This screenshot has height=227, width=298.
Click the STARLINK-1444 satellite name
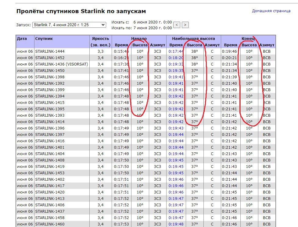pos(50,51)
